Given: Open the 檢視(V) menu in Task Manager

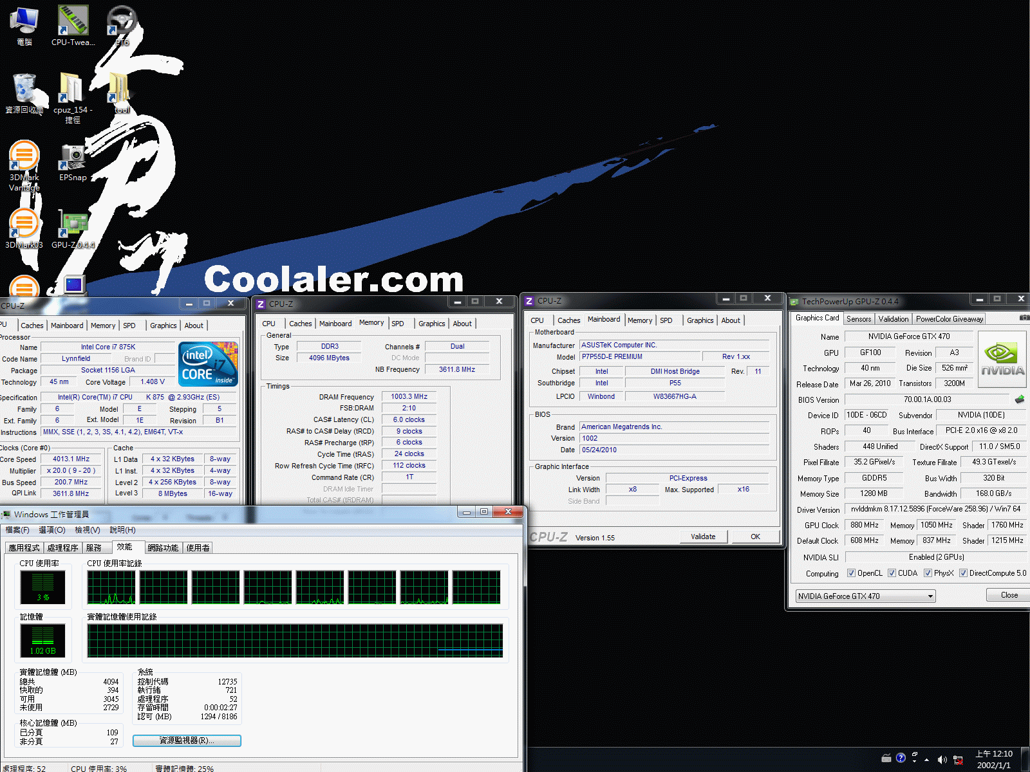Looking at the screenshot, I should click(x=88, y=530).
